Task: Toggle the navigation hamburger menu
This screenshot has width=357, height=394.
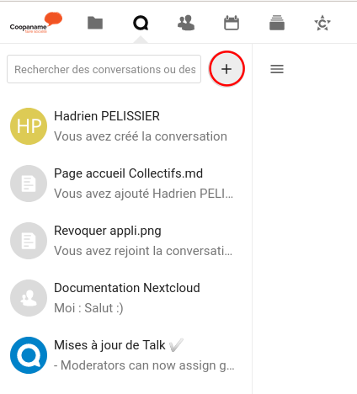Action: [x=277, y=69]
